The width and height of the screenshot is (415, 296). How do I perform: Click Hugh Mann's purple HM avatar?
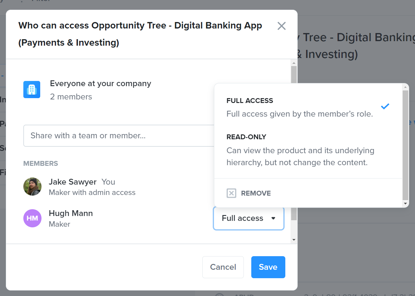(32, 218)
